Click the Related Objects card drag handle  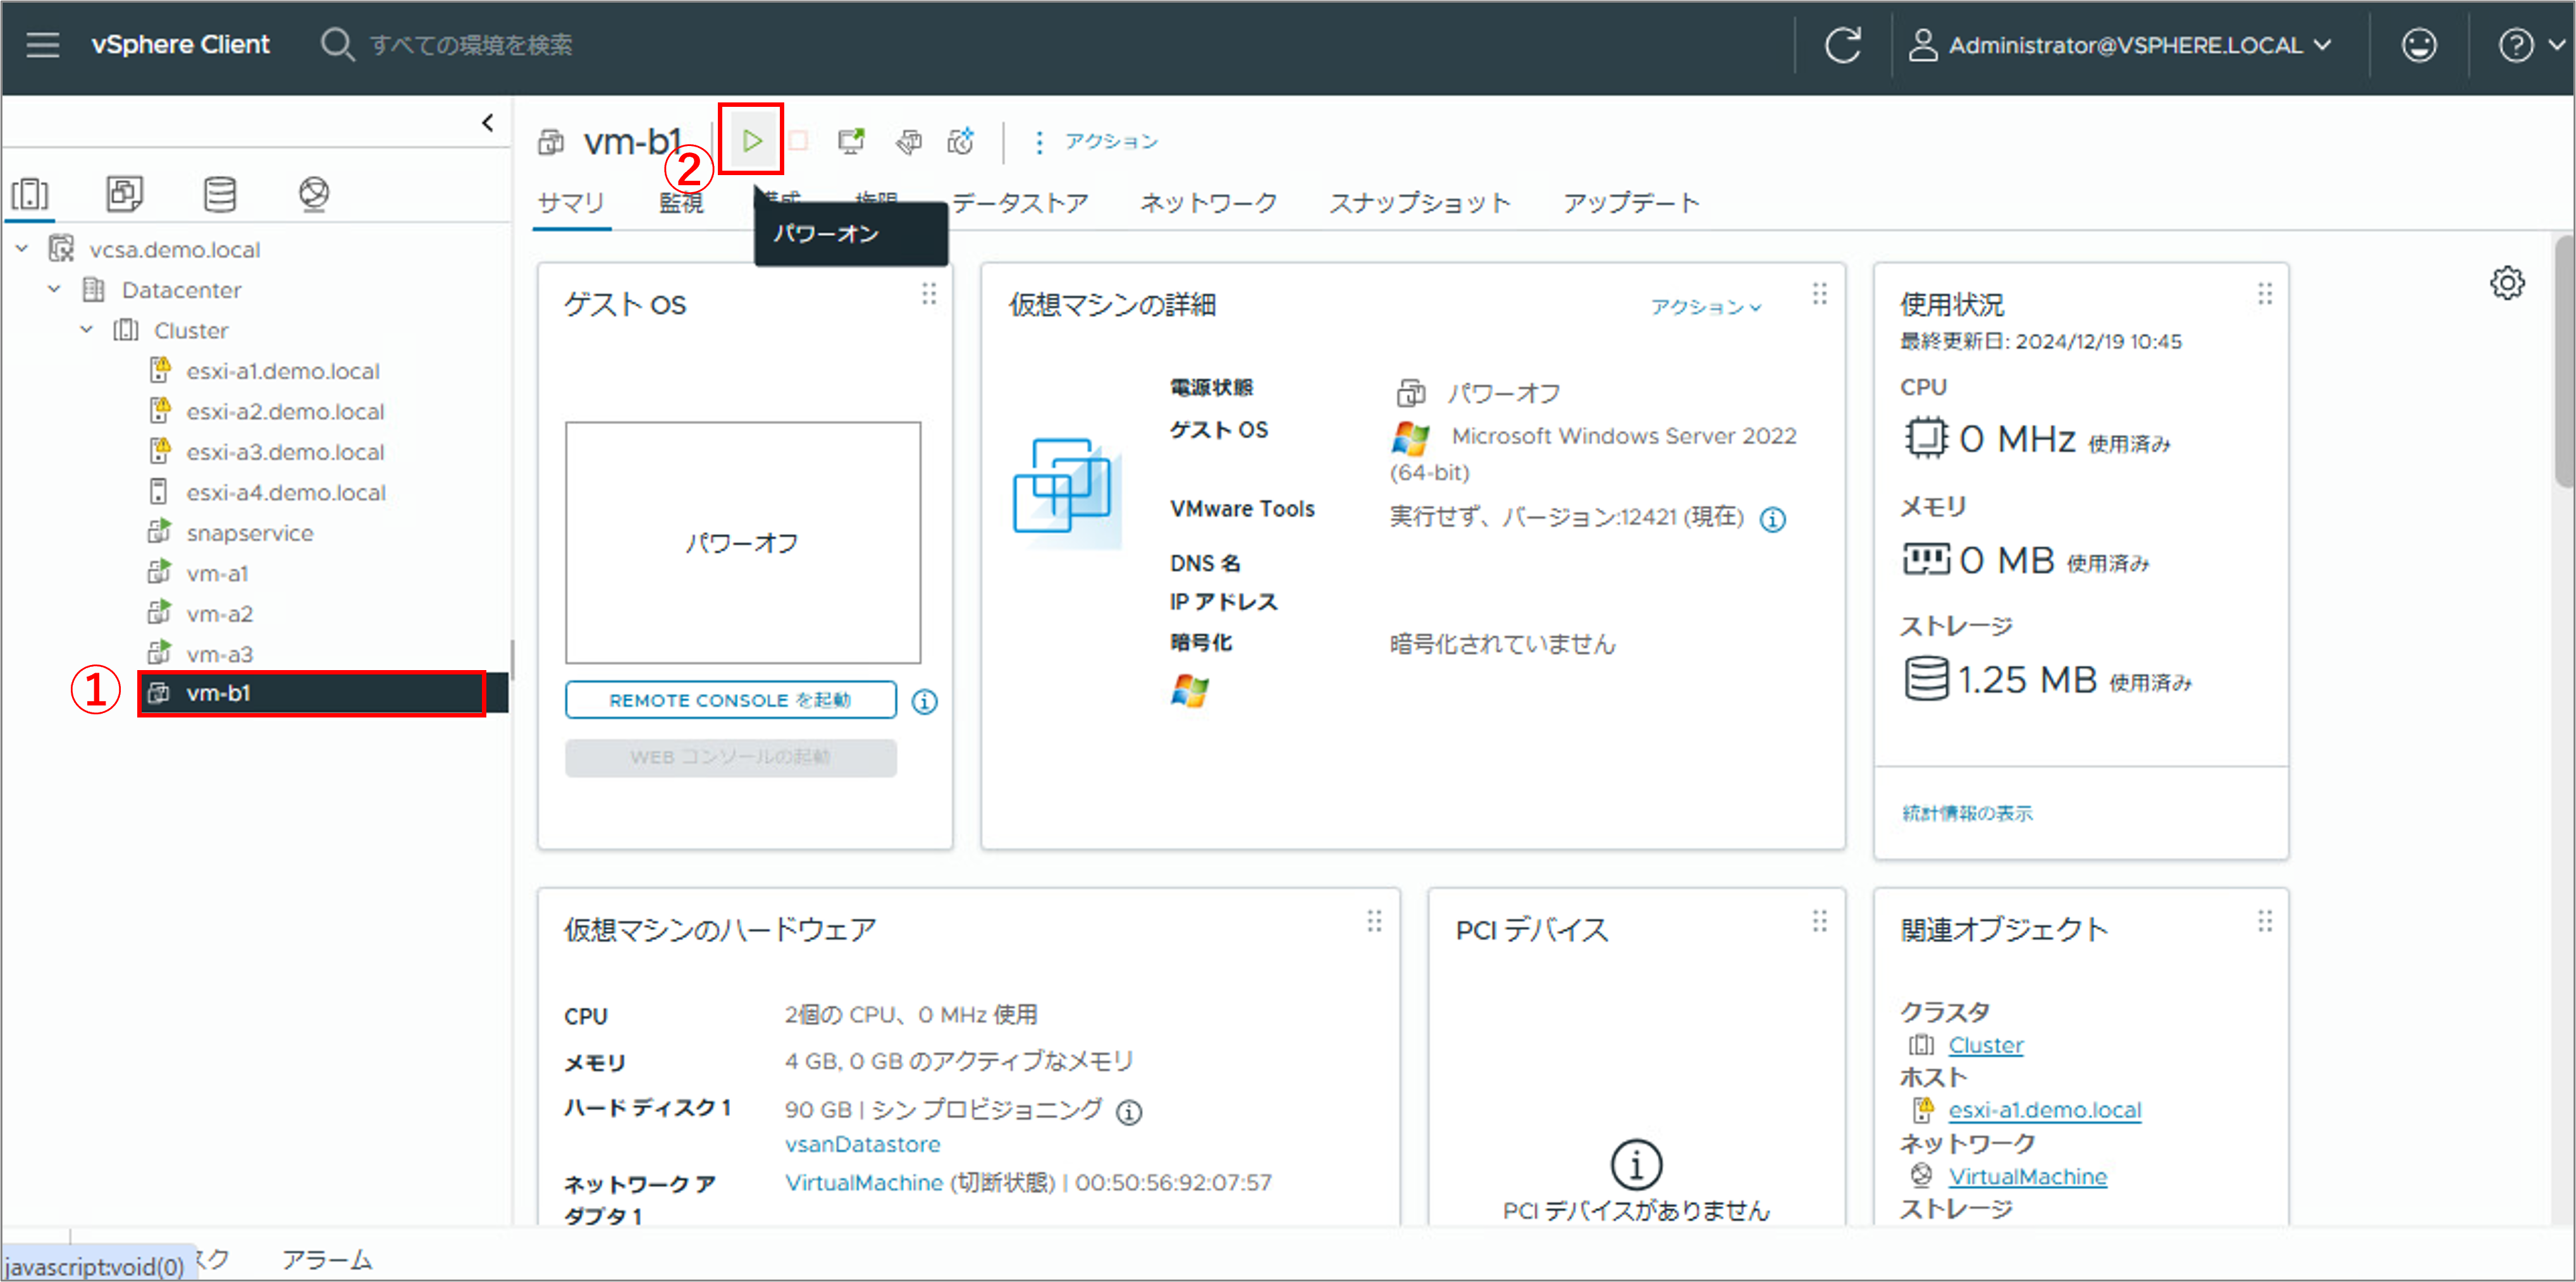coord(2264,920)
